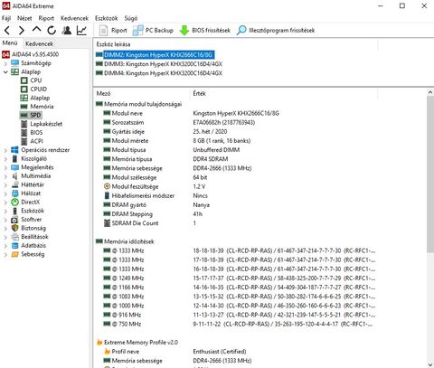The image size is (434, 368).
Task: Go back with the left arrow button
Action: [x=7, y=31]
